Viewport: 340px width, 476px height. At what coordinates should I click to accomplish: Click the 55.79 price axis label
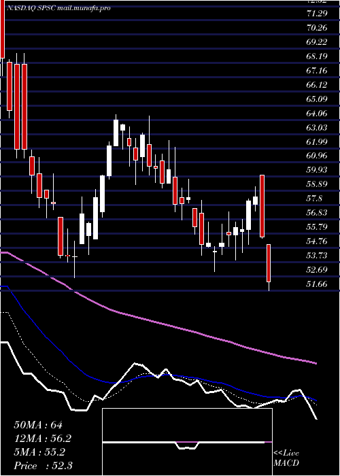(317, 226)
